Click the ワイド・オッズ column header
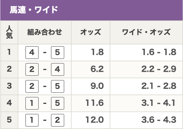The image size is (183, 129). click(146, 32)
